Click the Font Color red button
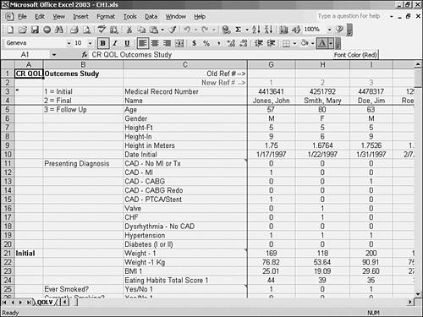The width and height of the screenshot is (423, 317). click(322, 43)
